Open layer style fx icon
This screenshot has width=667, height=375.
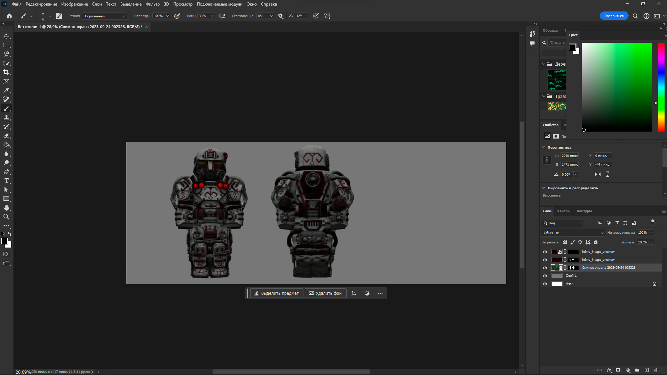point(609,370)
